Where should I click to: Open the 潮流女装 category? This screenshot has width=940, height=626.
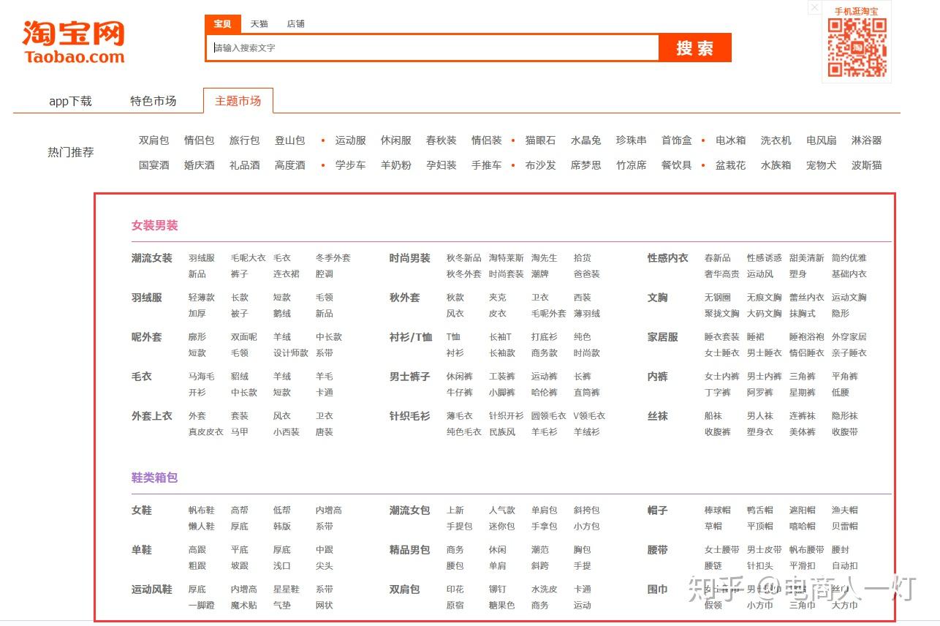[152, 258]
